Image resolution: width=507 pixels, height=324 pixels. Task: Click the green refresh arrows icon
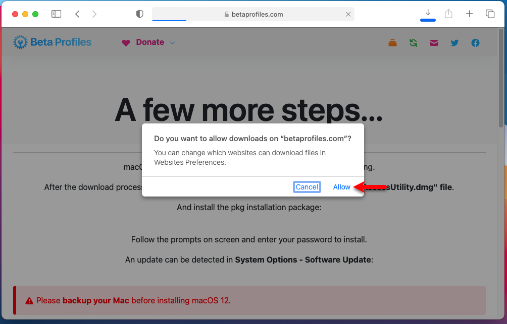click(x=413, y=43)
